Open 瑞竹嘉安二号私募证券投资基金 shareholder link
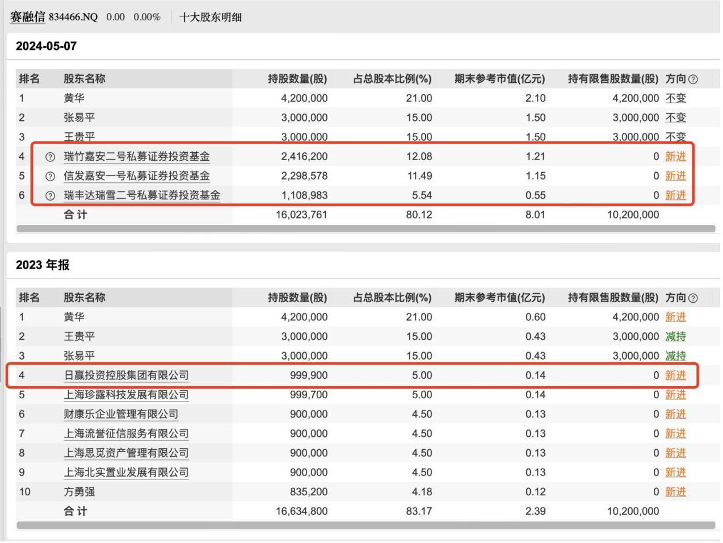 (x=137, y=156)
